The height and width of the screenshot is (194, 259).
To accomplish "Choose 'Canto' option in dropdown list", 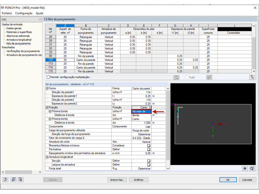I will click(141, 119).
